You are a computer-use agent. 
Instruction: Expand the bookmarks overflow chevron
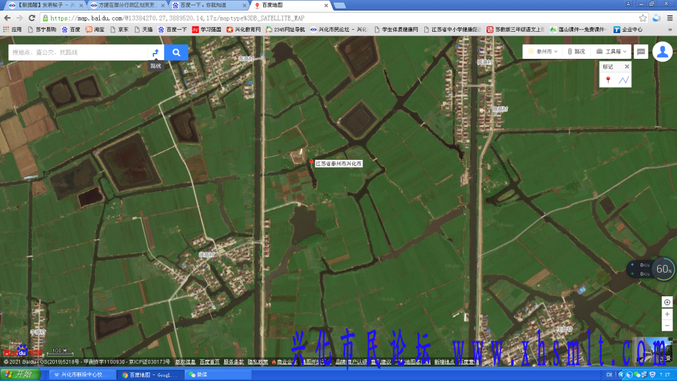670,29
